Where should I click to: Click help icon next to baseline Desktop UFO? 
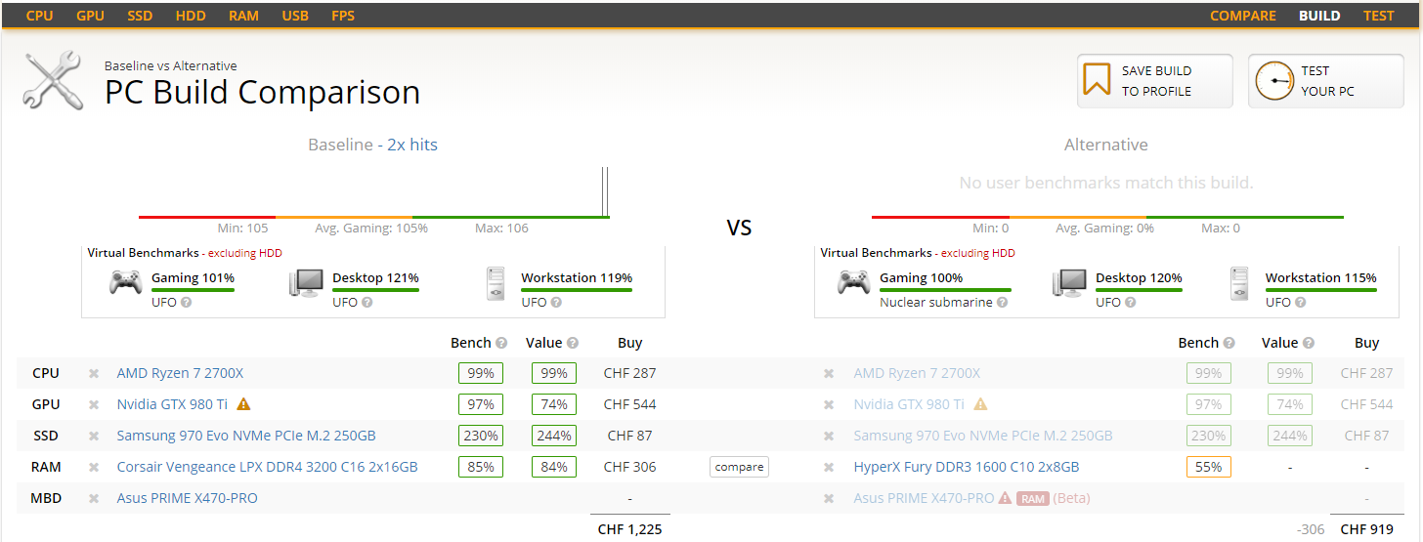click(367, 303)
